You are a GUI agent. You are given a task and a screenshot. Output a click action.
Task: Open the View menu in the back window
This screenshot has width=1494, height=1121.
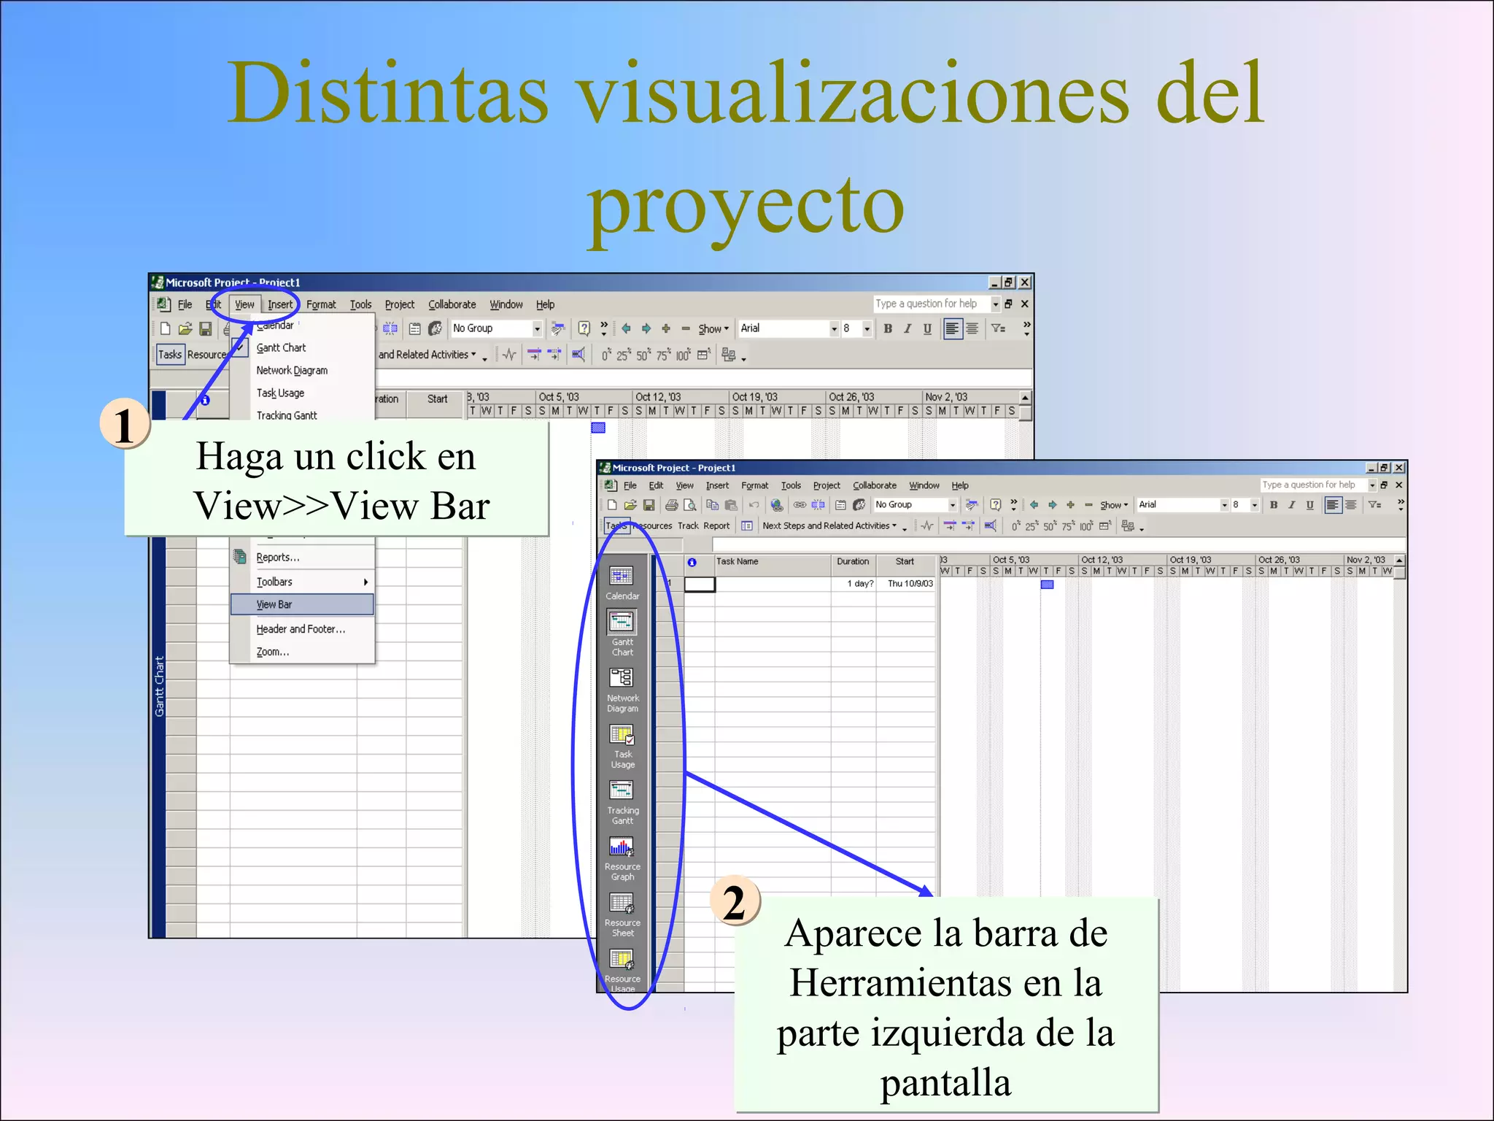click(244, 304)
